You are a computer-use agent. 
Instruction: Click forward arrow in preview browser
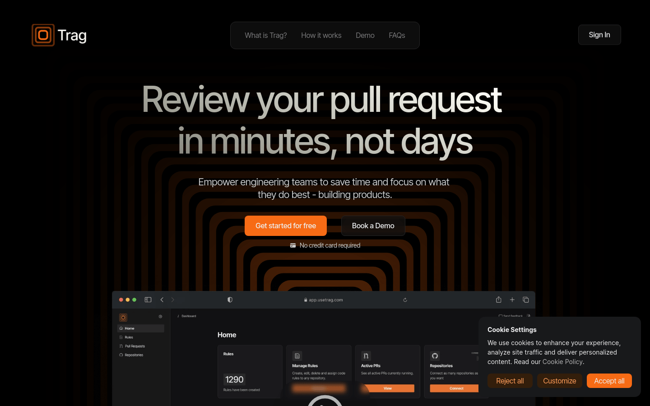(172, 300)
